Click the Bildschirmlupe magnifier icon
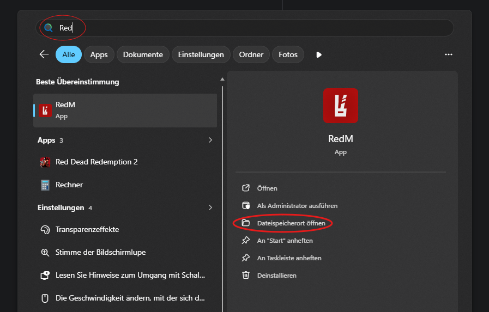This screenshot has height=312, width=489. tap(45, 253)
